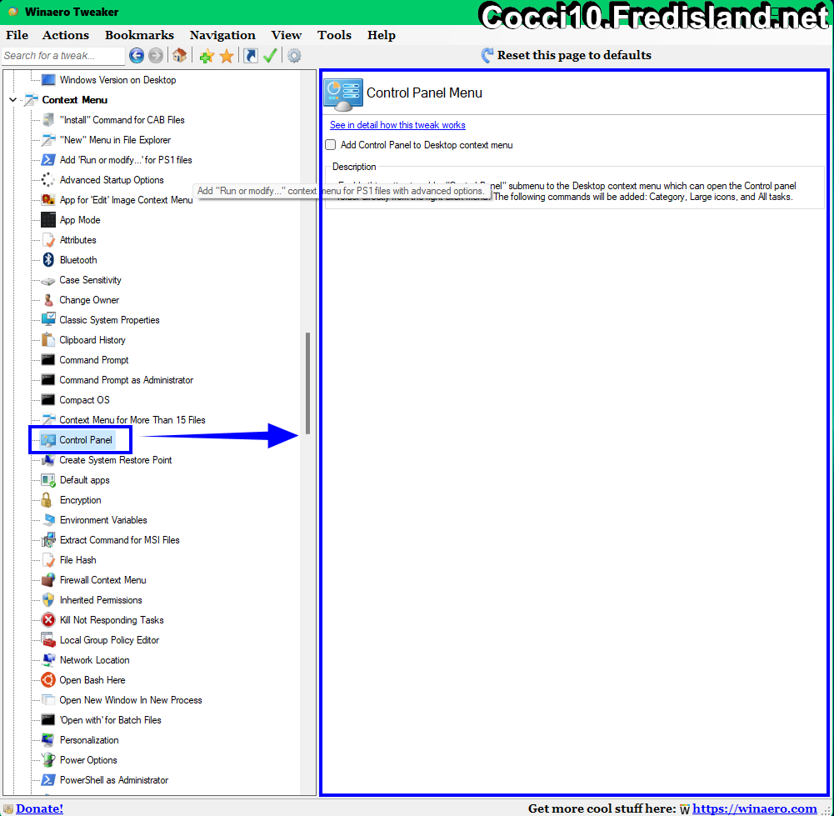Open the https://winaero.com link
Image resolution: width=834 pixels, height=816 pixels.
[754, 808]
